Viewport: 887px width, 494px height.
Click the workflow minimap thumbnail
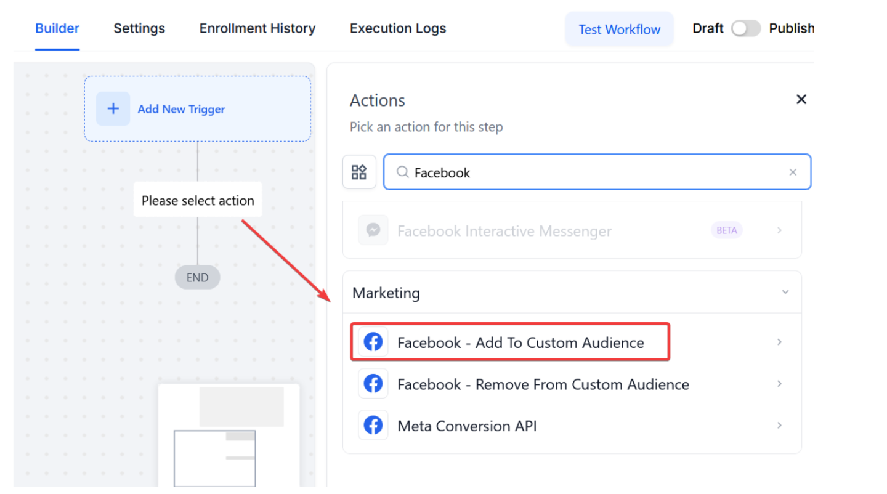[x=229, y=435]
